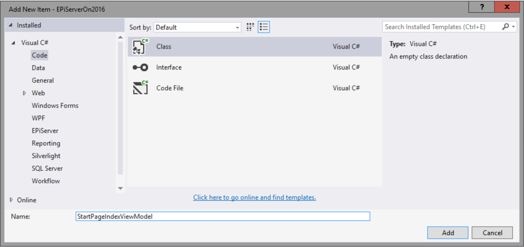Switch to small icons view
The image size is (524, 247).
coord(250,27)
